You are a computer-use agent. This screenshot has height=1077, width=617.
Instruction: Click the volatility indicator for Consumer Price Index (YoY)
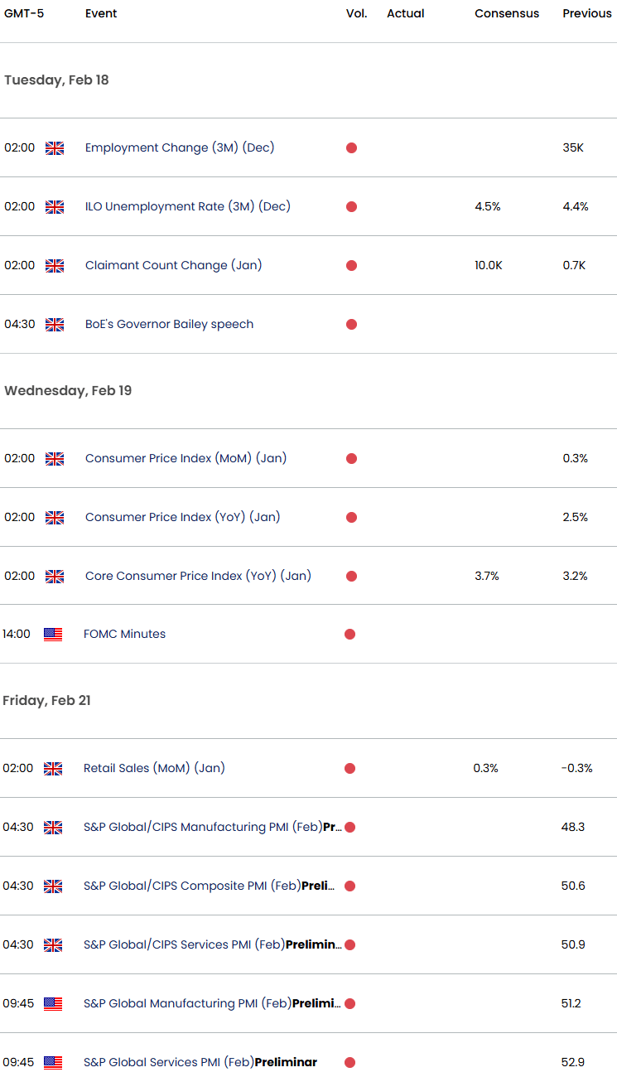tap(351, 517)
